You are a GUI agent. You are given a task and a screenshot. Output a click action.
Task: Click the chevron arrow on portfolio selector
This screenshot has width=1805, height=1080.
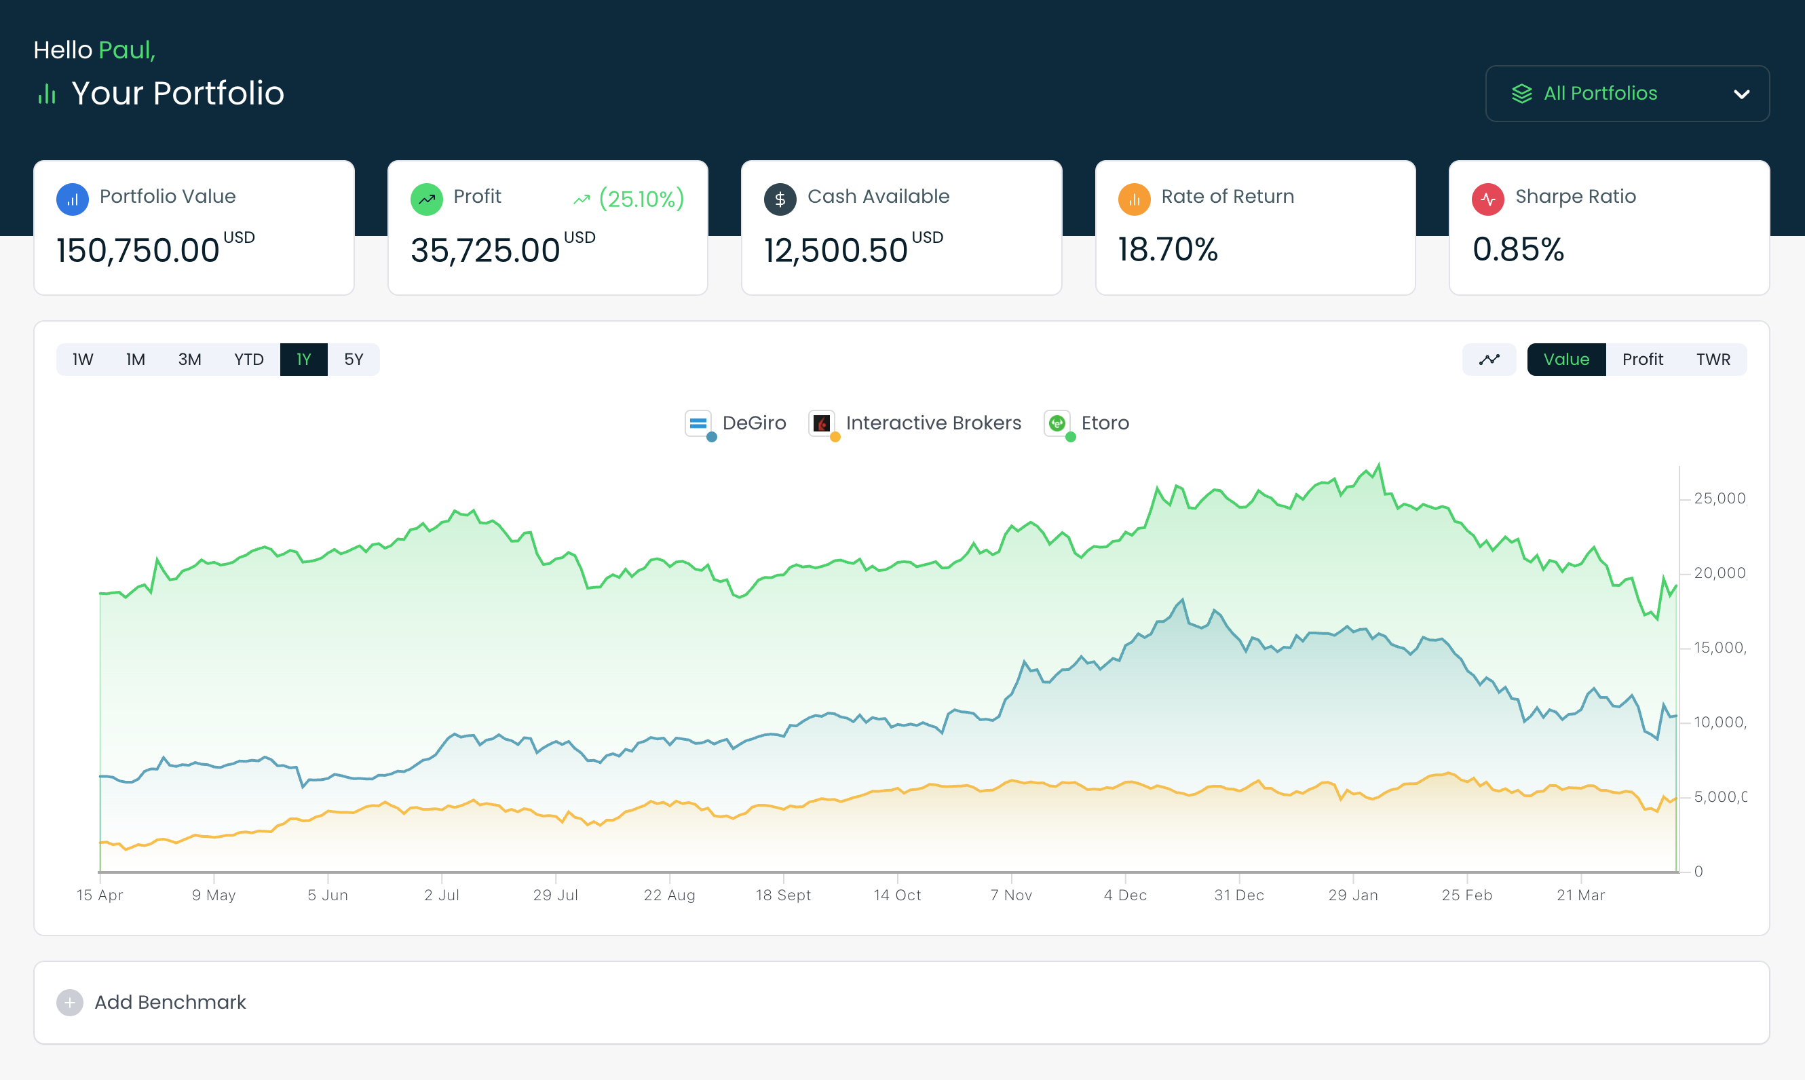point(1741,94)
